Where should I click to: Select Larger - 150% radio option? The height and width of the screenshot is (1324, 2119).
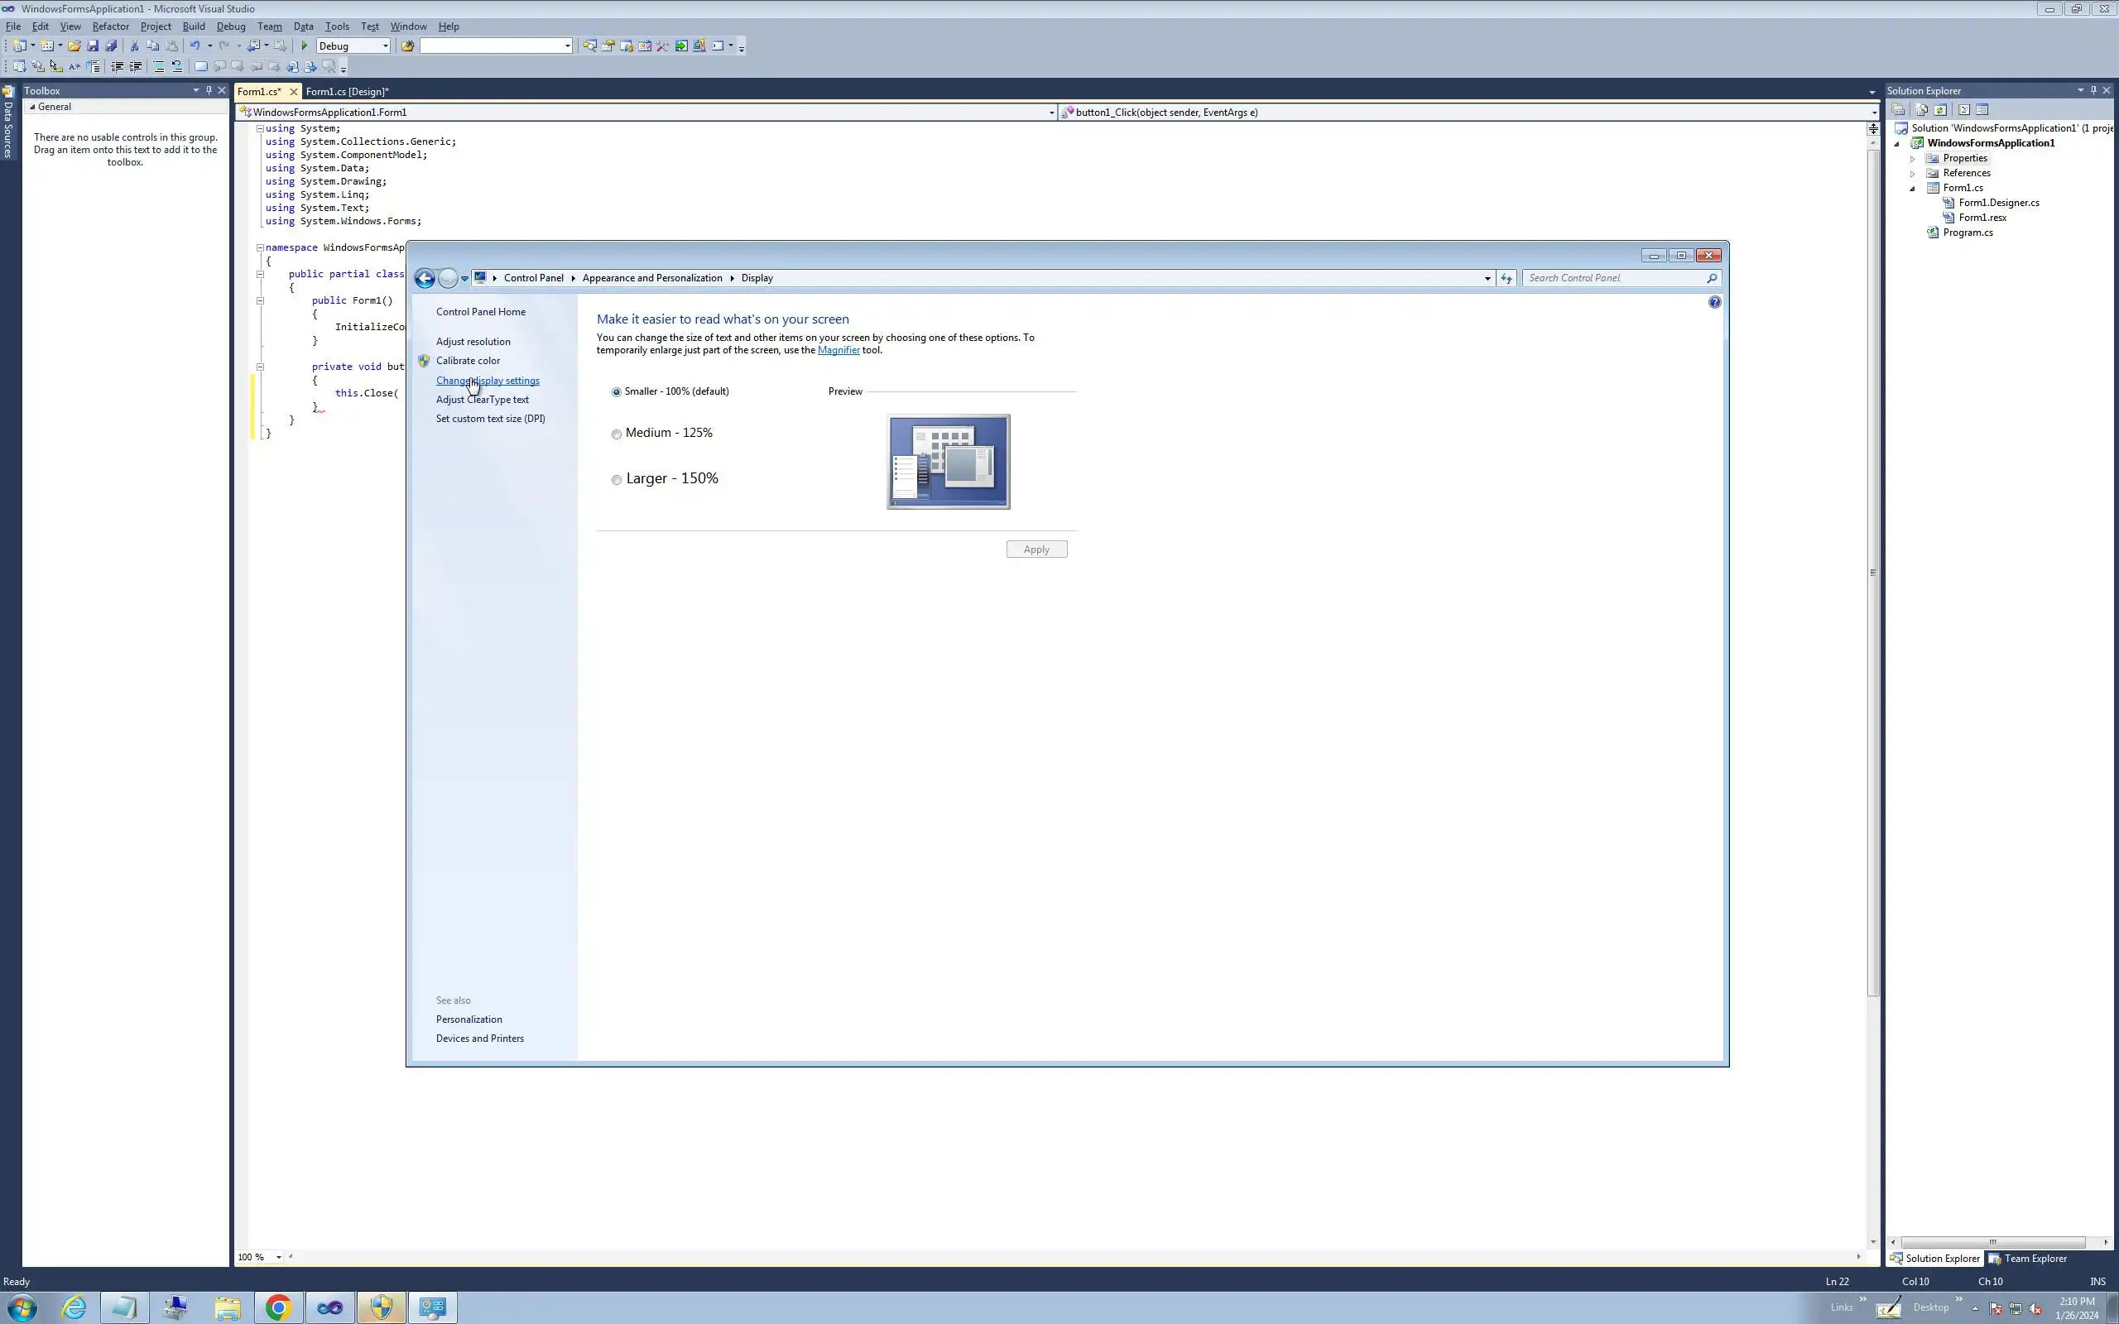click(617, 480)
